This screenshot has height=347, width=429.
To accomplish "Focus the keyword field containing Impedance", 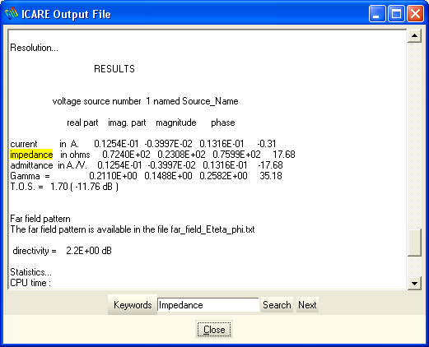I will [x=208, y=305].
